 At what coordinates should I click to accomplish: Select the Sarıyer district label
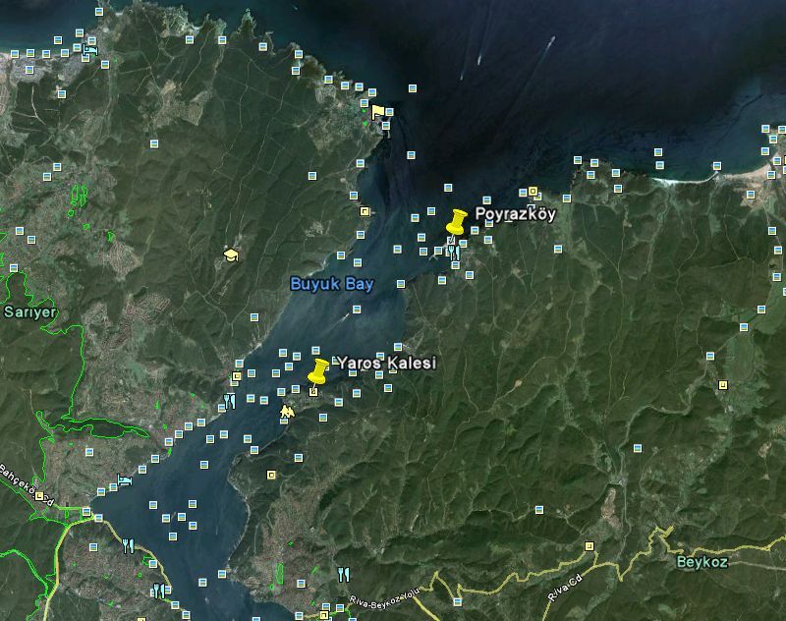(29, 311)
